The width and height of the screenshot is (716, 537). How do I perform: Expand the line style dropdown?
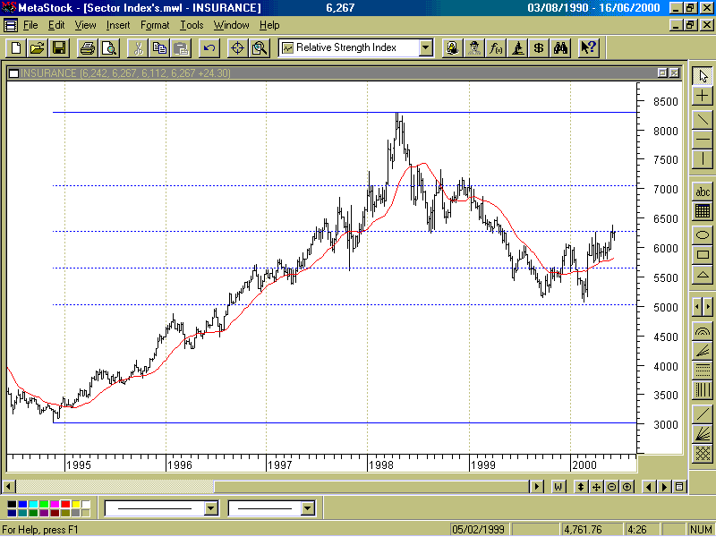(211, 508)
